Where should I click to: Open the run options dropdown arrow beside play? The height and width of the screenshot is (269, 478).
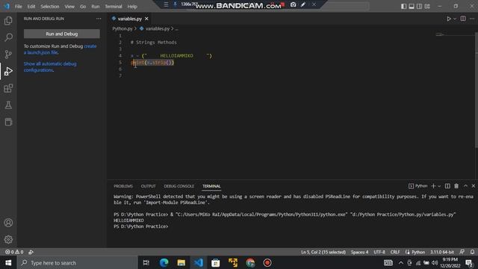click(455, 19)
